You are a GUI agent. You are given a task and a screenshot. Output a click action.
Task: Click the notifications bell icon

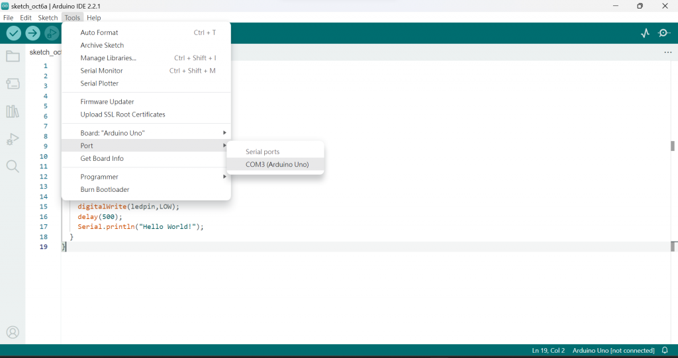pyautogui.click(x=665, y=350)
